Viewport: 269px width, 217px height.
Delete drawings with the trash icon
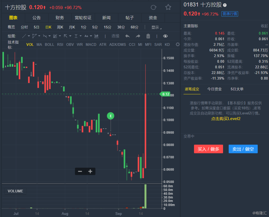pos(148,36)
